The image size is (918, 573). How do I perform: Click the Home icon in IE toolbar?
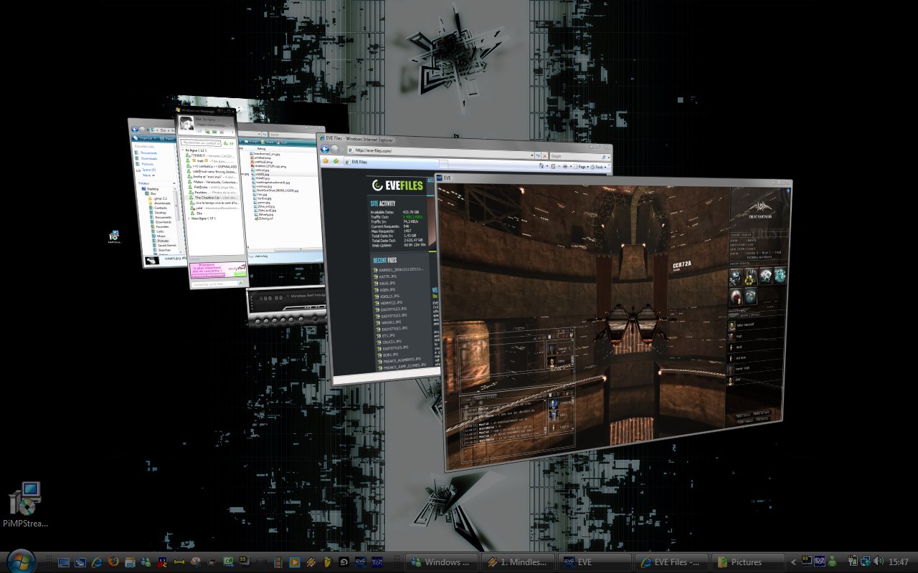tap(540, 165)
